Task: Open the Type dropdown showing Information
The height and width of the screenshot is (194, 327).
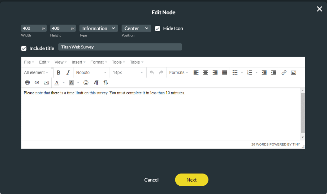Action: click(x=98, y=28)
